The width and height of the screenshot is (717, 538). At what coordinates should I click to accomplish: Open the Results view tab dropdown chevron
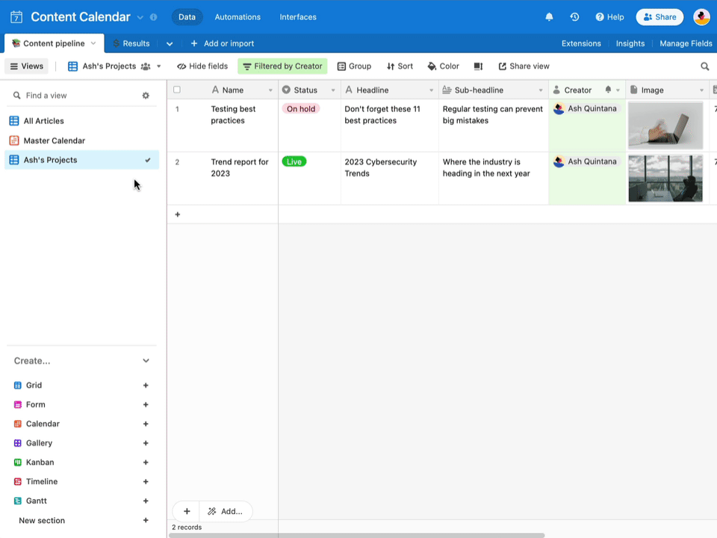click(168, 43)
